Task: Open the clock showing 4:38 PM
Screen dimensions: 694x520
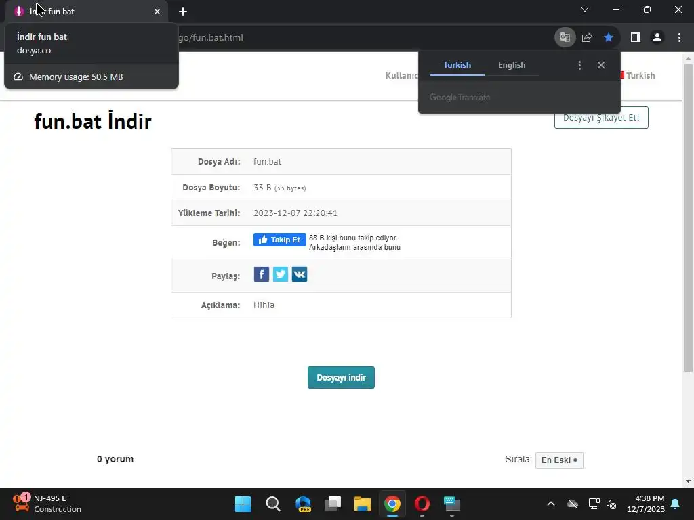Action: (646, 504)
